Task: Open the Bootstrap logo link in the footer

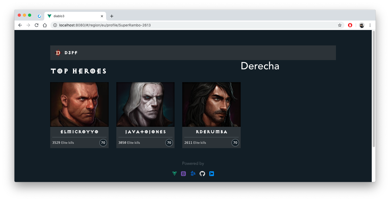Action: [184, 174]
